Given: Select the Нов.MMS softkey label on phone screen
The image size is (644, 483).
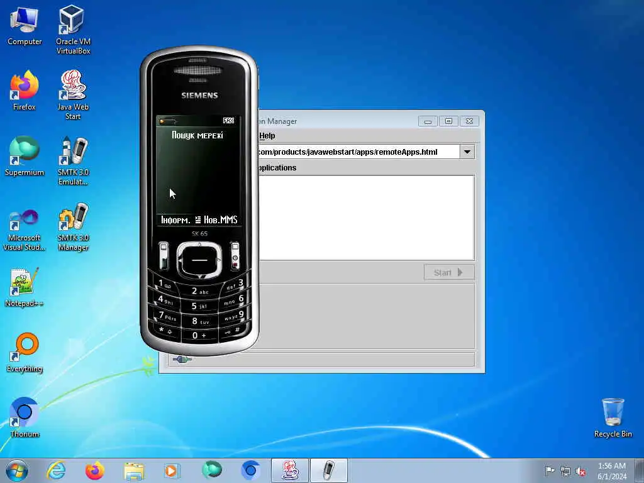Looking at the screenshot, I should [x=221, y=220].
